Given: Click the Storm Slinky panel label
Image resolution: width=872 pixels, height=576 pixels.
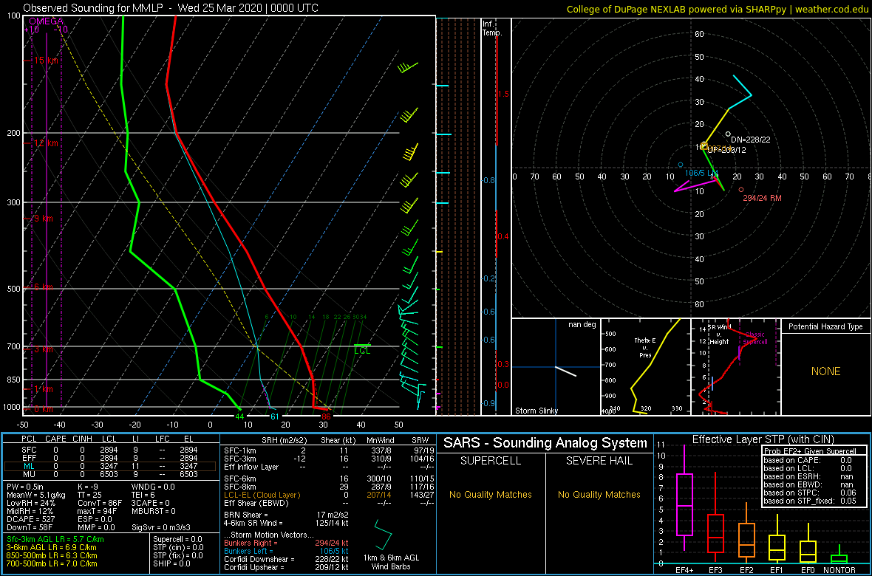Looking at the screenshot, I should pos(536,411).
